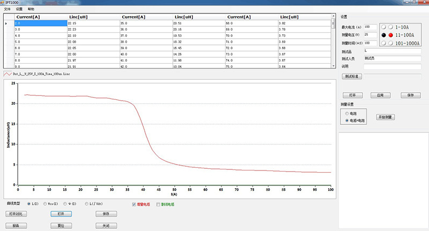Click the 测量电压 (V) input field

371,35
